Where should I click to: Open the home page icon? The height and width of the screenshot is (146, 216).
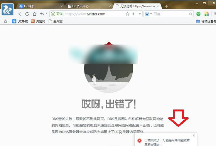pyautogui.click(x=35, y=14)
